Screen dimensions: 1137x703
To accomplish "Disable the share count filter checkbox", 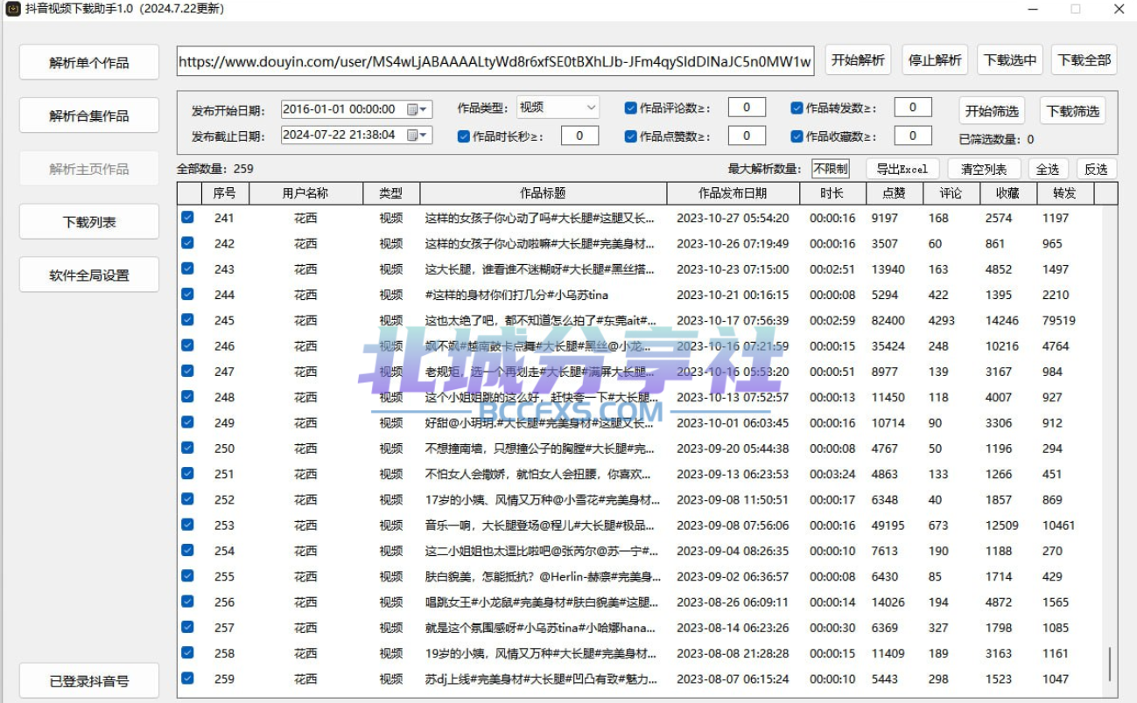I will (x=797, y=108).
